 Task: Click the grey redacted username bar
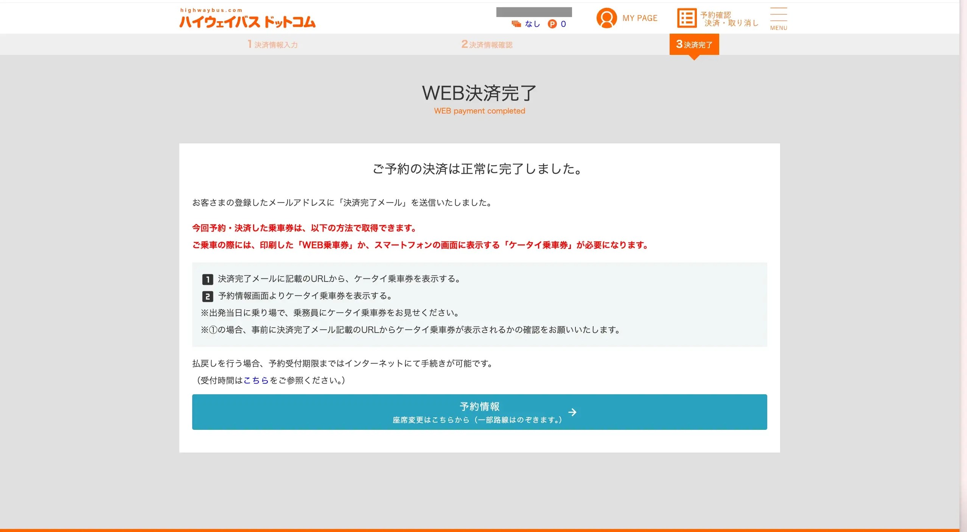click(x=534, y=12)
